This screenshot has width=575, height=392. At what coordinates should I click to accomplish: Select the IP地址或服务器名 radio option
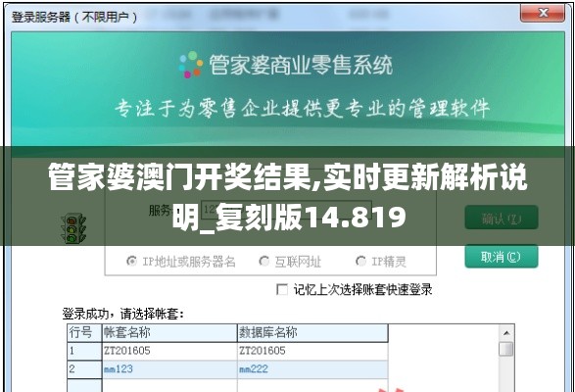pos(131,262)
